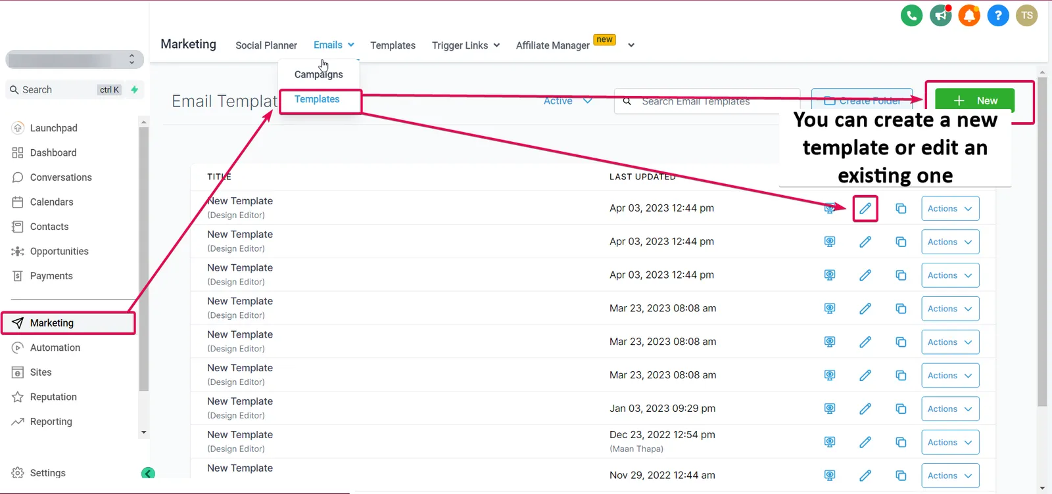Open the Social Planner tab
Viewport: 1052px width, 494px height.
click(266, 45)
